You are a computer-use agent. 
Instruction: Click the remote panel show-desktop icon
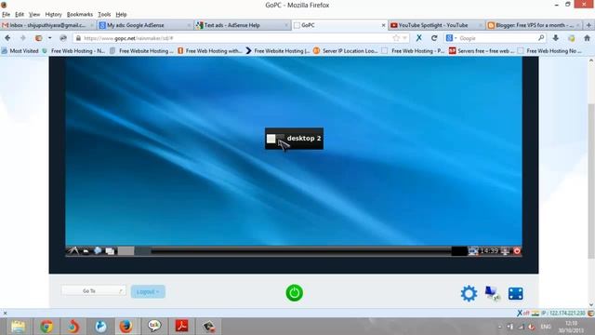click(x=86, y=251)
